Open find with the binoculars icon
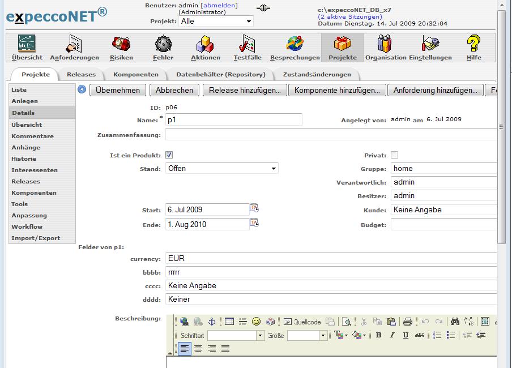The height and width of the screenshot is (368, 512). pyautogui.click(x=455, y=322)
